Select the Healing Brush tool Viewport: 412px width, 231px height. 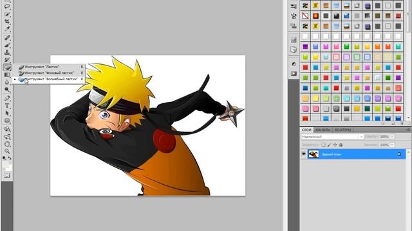7,37
